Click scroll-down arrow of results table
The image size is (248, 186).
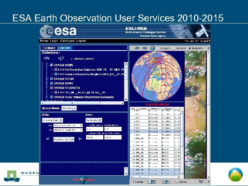pyautogui.click(x=182, y=174)
